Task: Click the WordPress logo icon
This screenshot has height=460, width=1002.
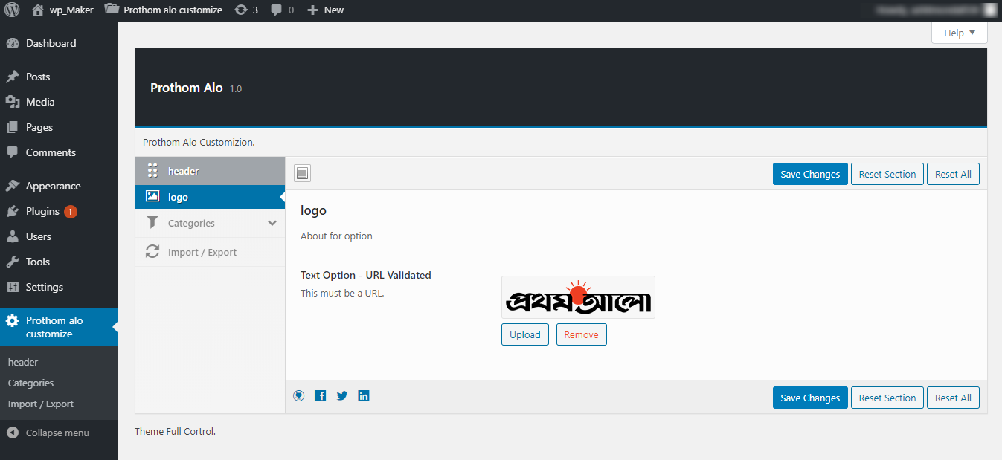Action: coord(12,10)
